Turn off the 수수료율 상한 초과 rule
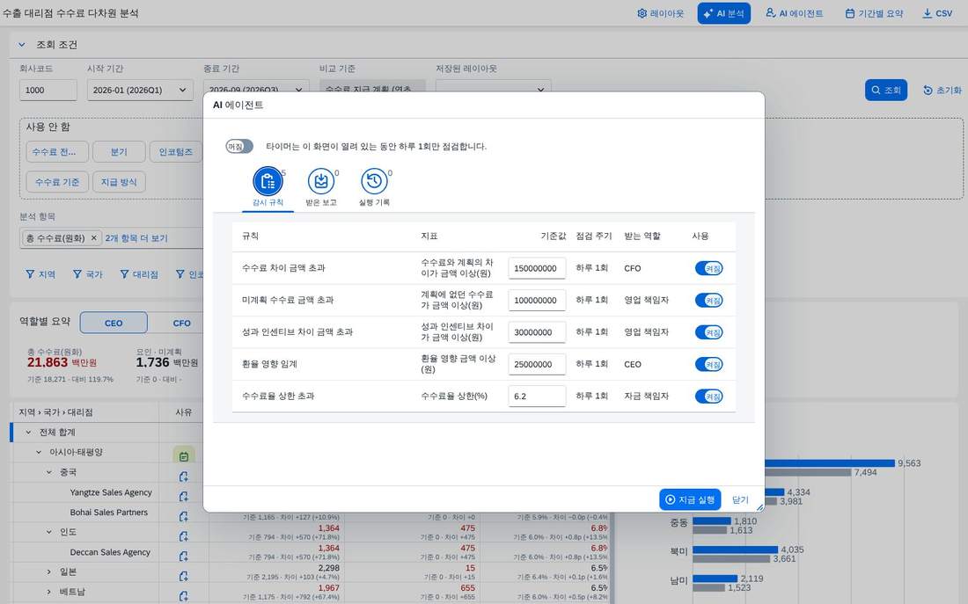 pyautogui.click(x=708, y=397)
